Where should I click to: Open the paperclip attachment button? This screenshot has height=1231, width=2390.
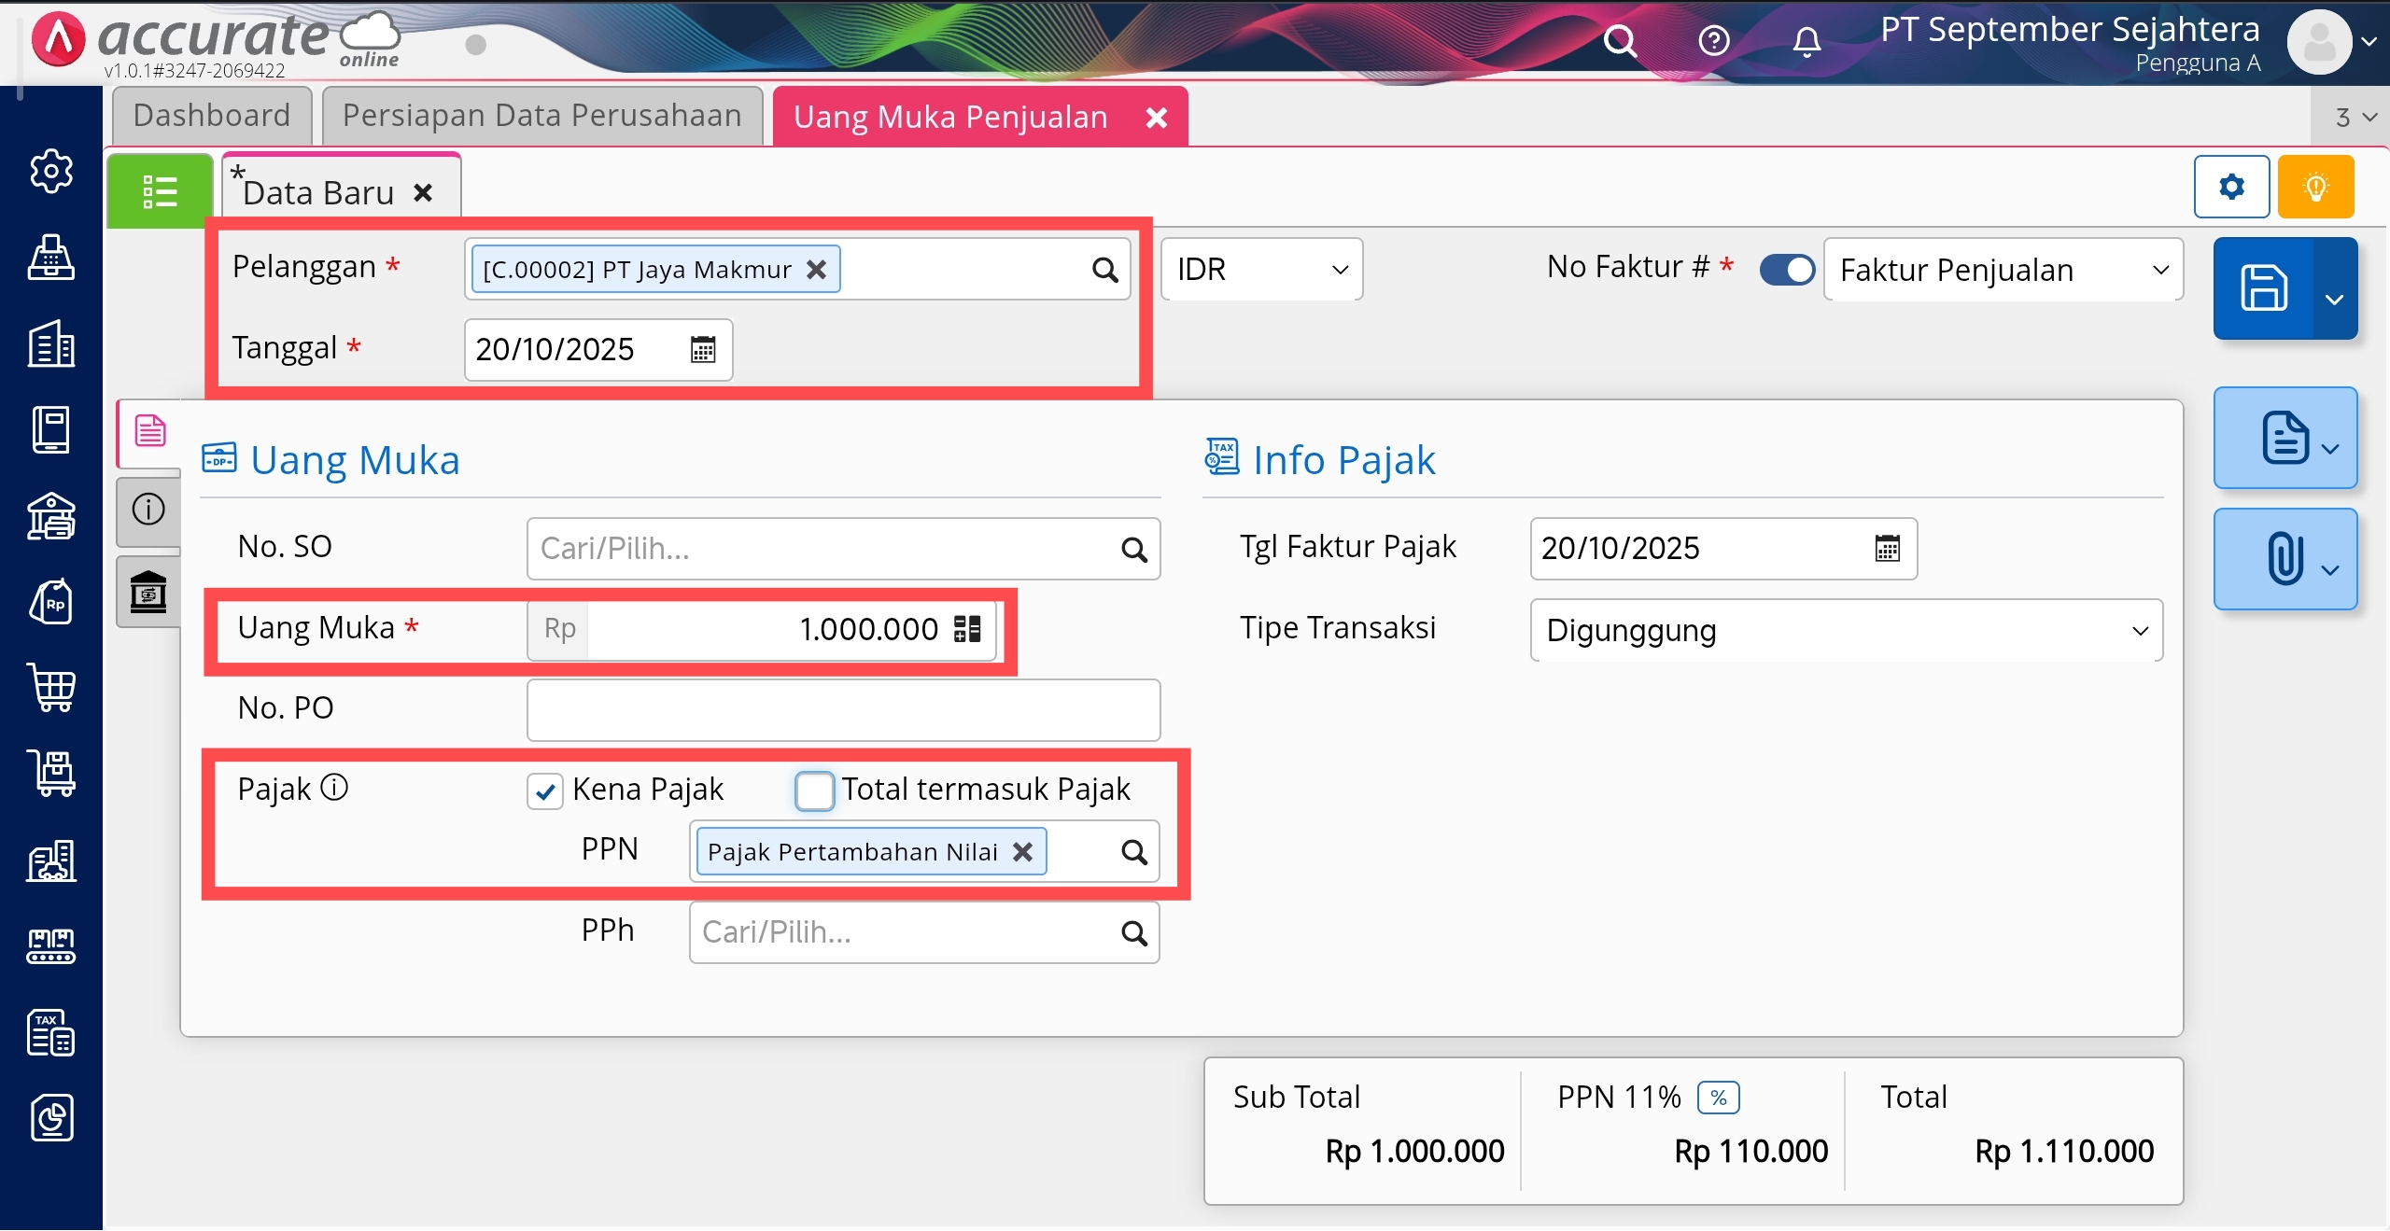click(2284, 560)
